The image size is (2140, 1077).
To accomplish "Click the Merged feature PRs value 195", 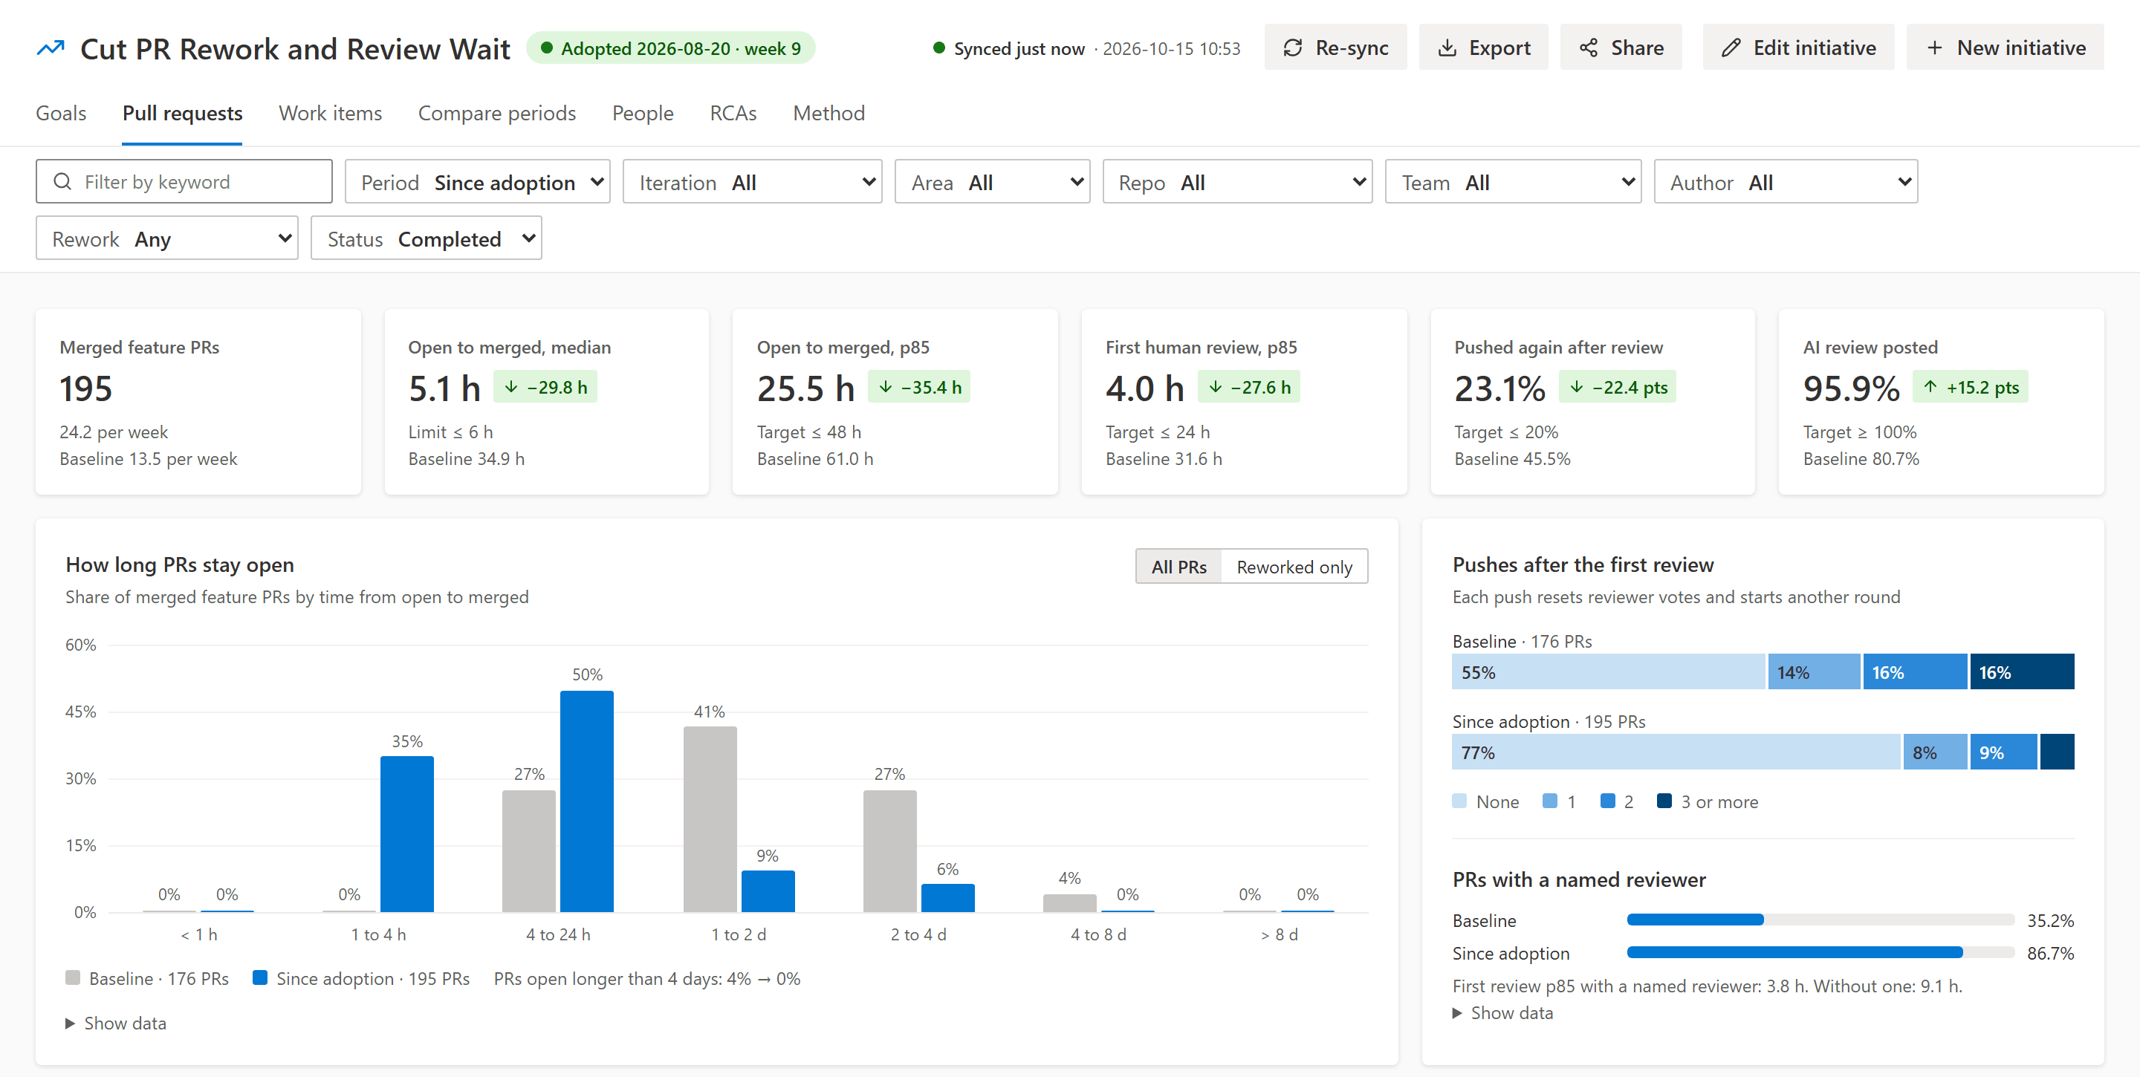I will pos(85,388).
